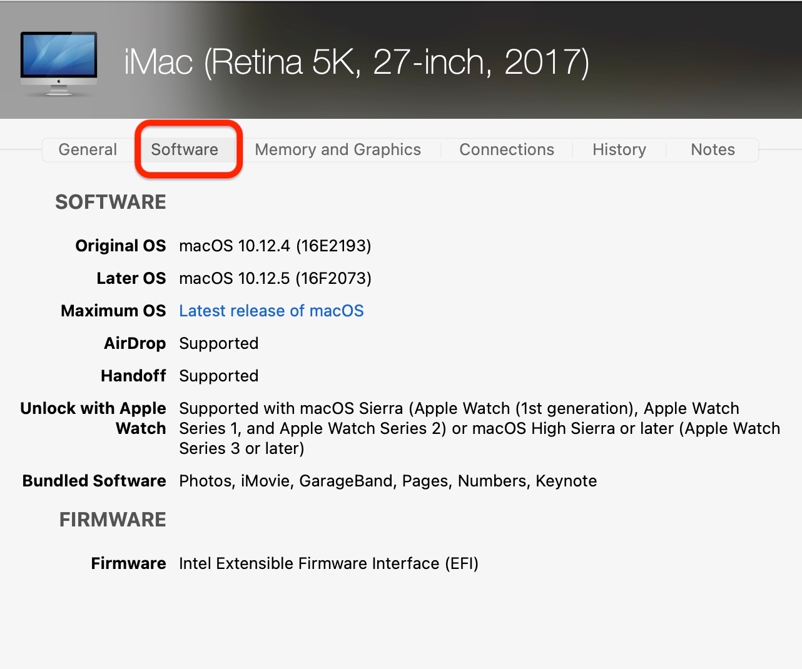This screenshot has width=802, height=669.
Task: Open the General tab
Action: (x=88, y=149)
